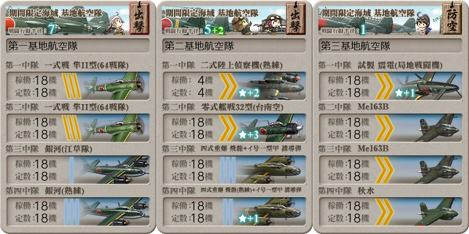The width and height of the screenshot is (469, 234).
Task: Select the 銀河(熟練) bomber aircraft slot
Action: point(78,211)
